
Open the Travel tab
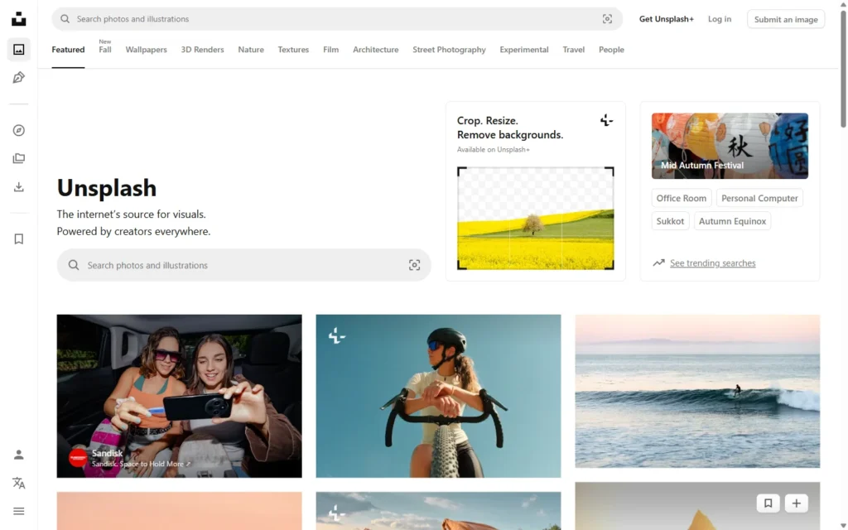coord(573,50)
